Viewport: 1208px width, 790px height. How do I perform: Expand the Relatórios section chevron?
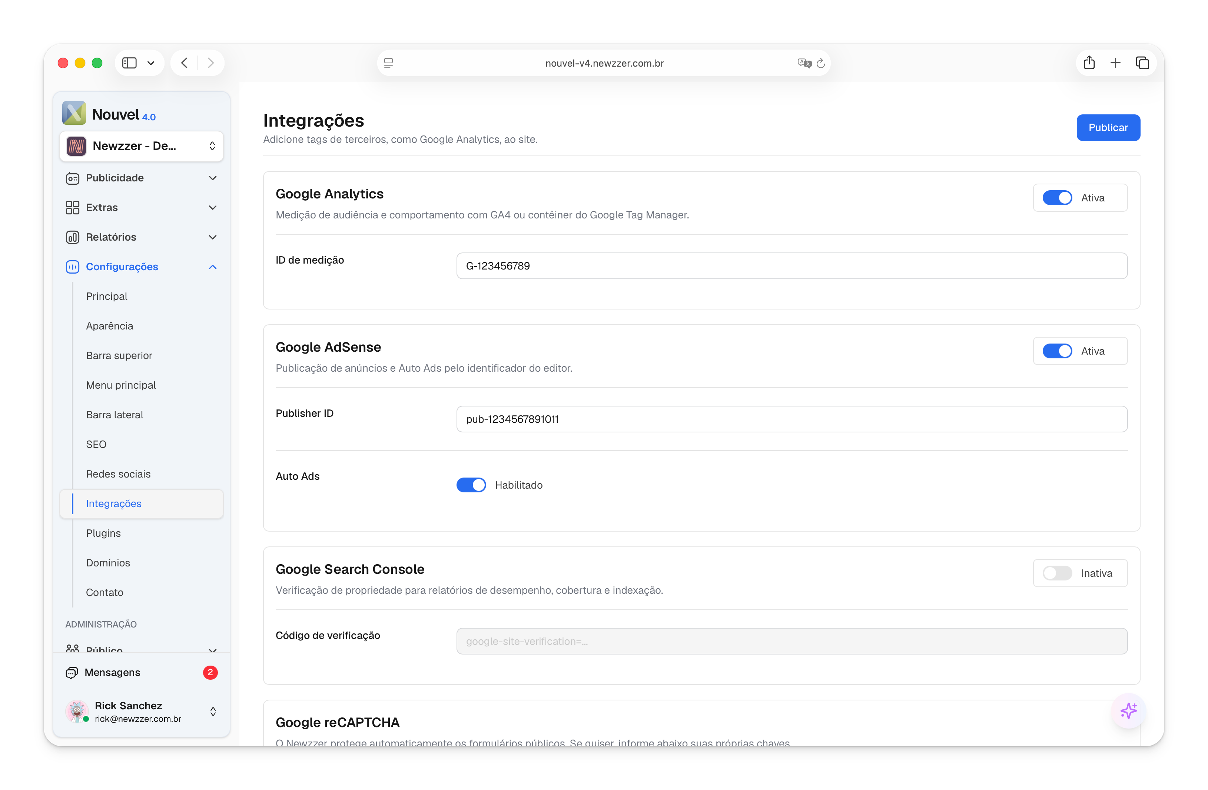pyautogui.click(x=213, y=237)
